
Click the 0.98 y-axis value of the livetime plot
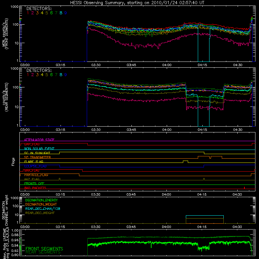point(15,235)
